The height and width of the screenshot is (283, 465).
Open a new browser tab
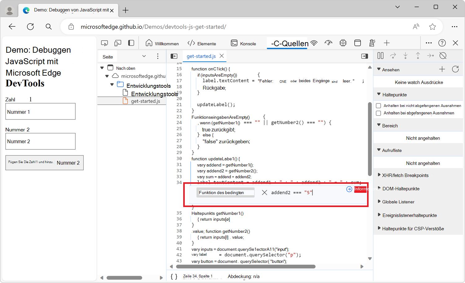tap(126, 10)
